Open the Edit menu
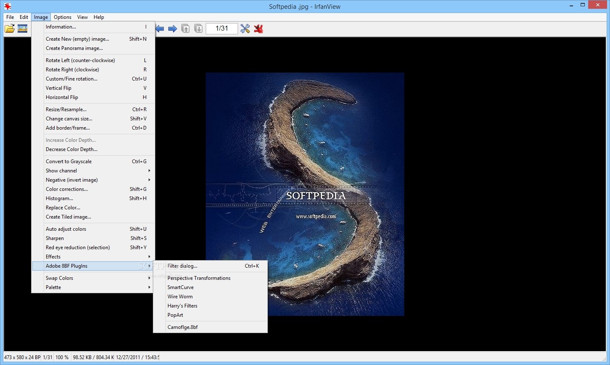This screenshot has width=610, height=365. [x=24, y=17]
